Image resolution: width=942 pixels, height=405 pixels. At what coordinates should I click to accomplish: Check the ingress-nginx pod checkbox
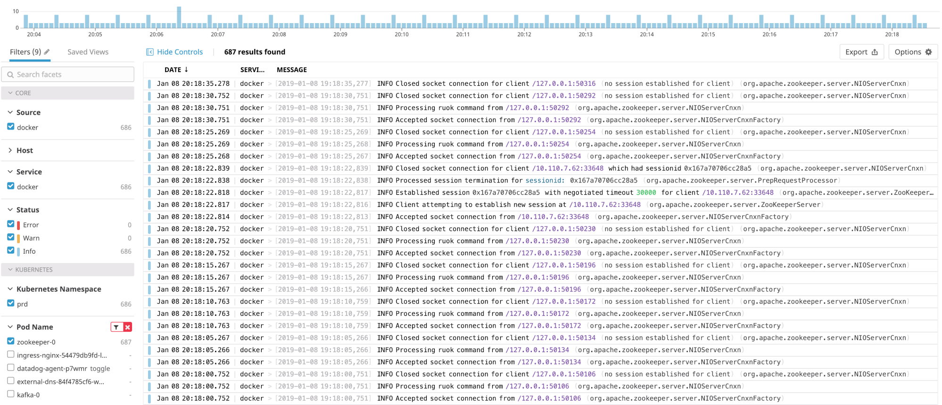11,354
